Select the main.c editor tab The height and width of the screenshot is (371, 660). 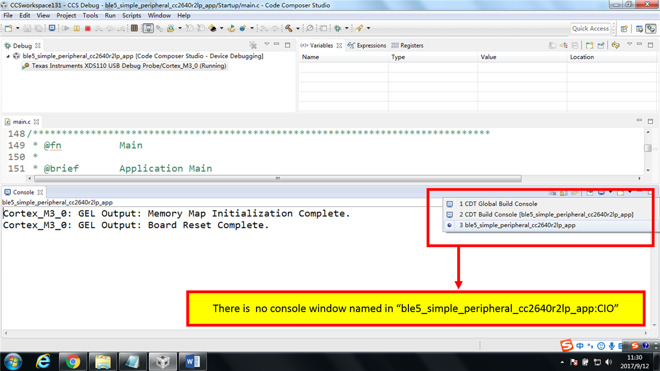[22, 122]
